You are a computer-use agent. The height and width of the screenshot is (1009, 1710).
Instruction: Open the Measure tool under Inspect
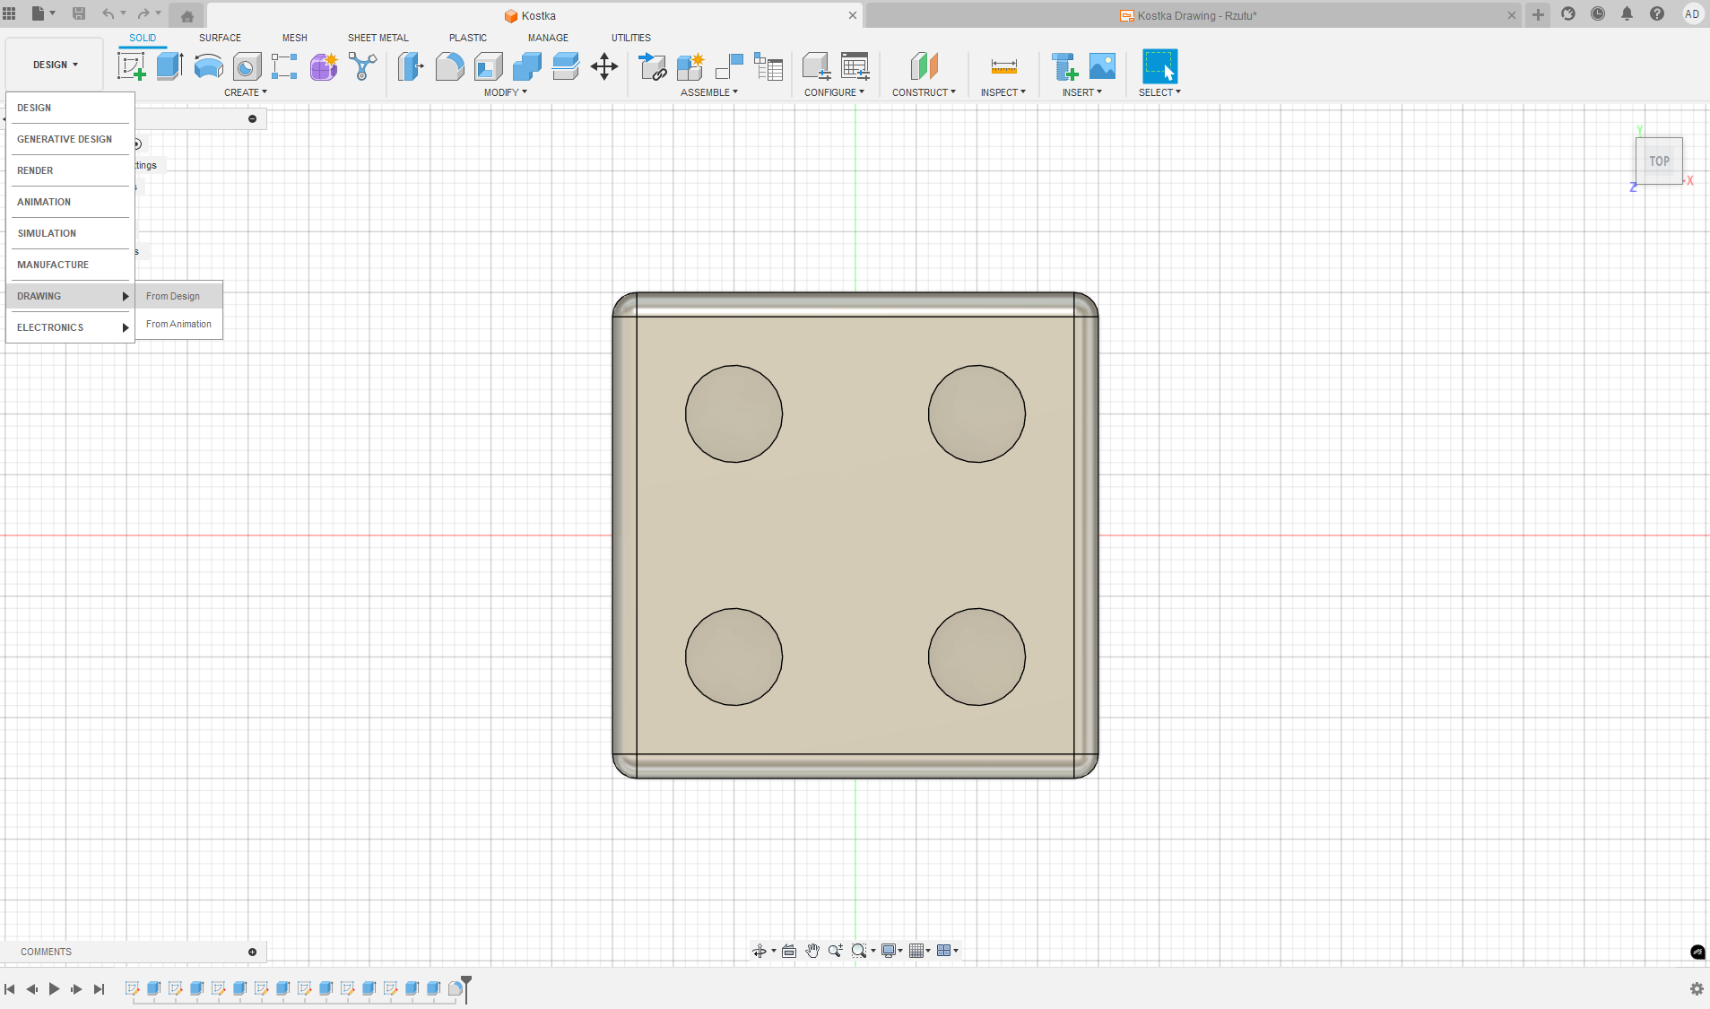1003,66
